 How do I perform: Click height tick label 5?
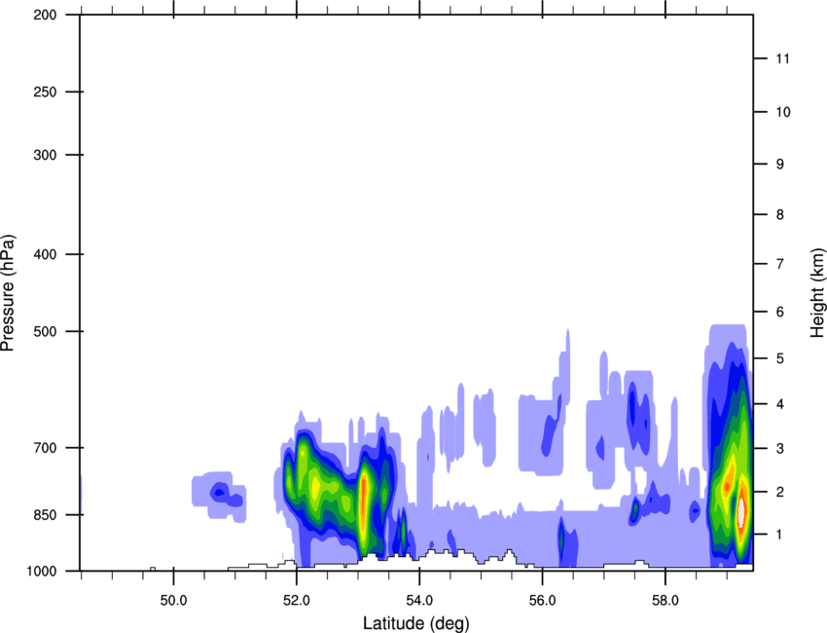(780, 358)
